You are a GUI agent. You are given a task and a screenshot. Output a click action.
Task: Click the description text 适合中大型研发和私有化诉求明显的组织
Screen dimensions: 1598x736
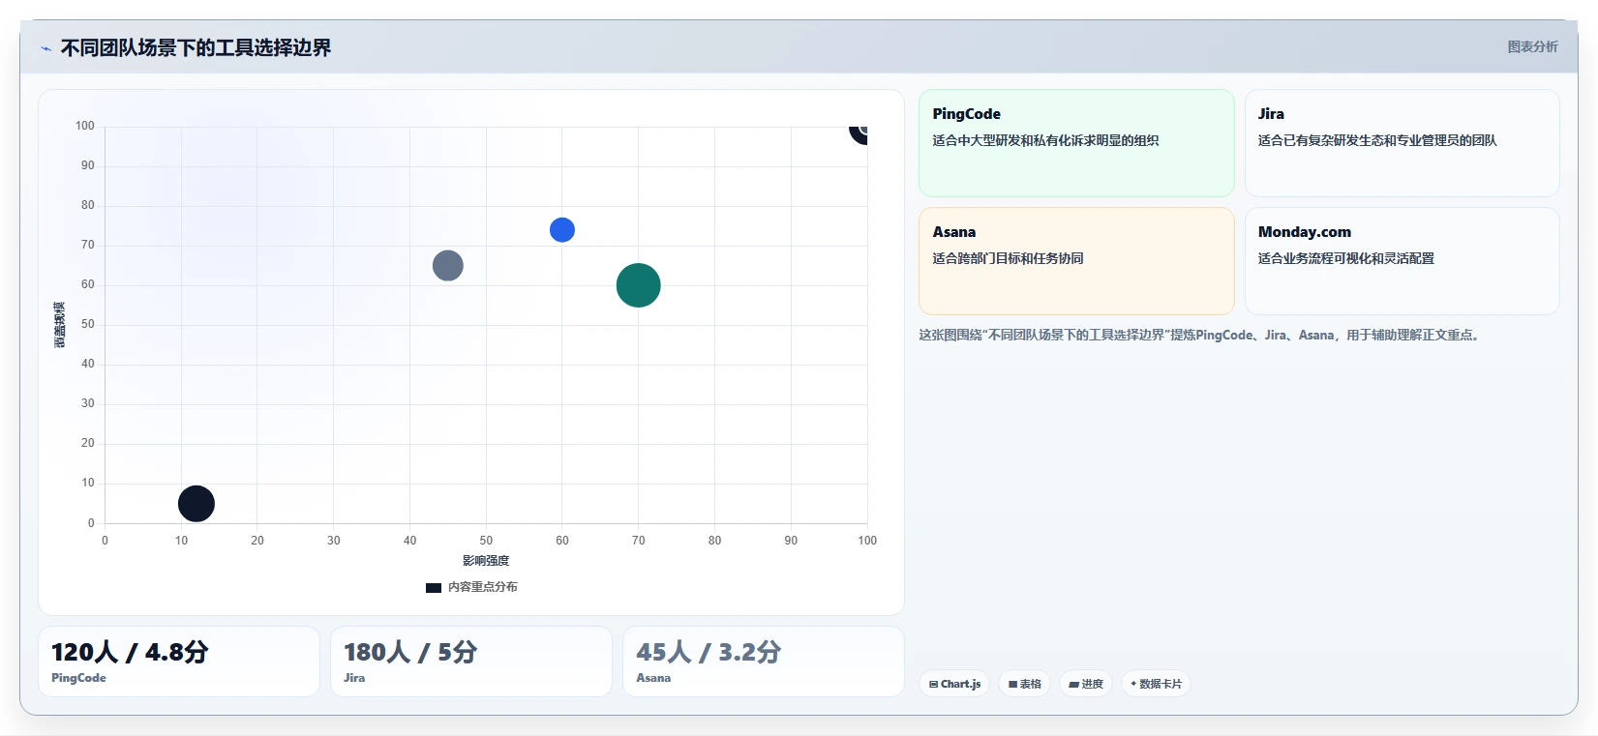(1045, 140)
